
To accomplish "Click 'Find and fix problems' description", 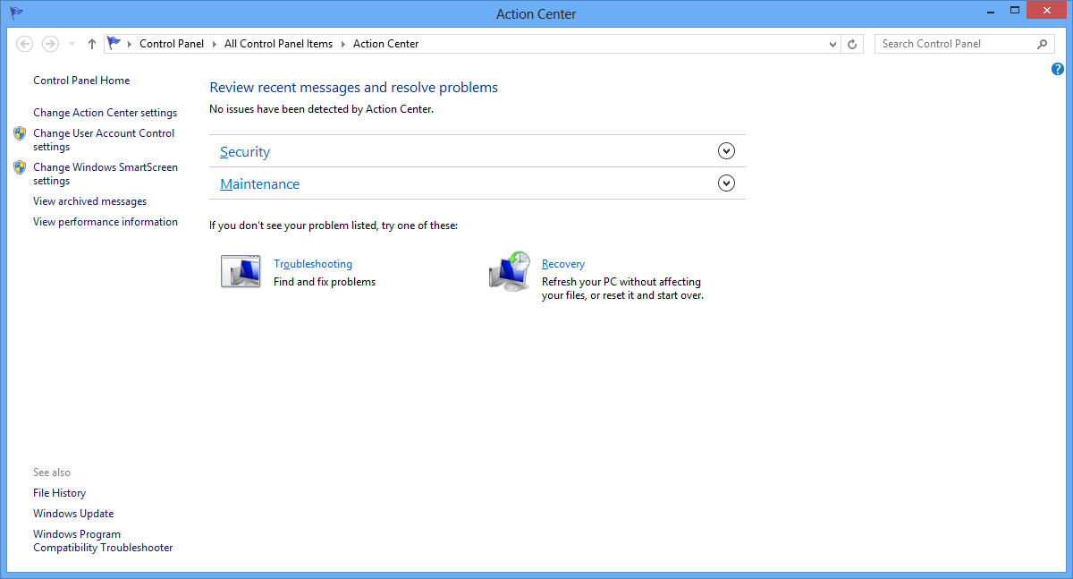I will point(325,282).
